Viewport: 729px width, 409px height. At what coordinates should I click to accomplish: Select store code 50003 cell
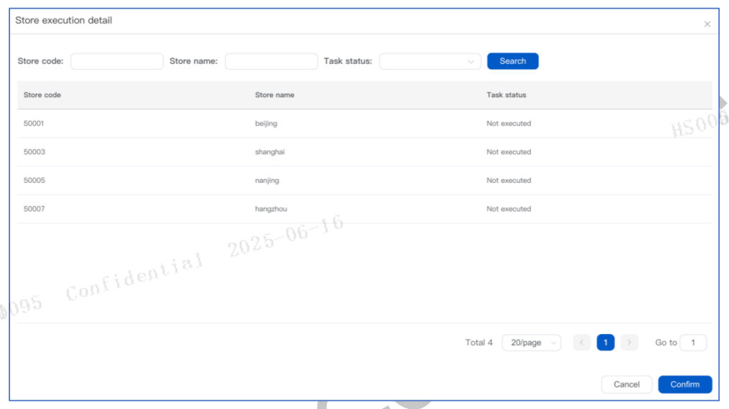[35, 152]
